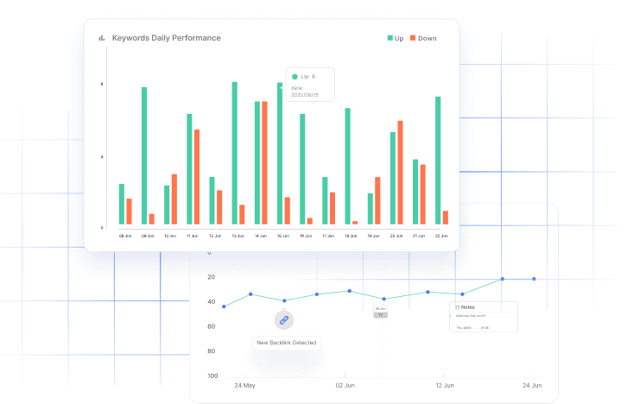Select the green Up bar for 13 Jun
The width and height of the screenshot is (627, 404).
coord(235,153)
